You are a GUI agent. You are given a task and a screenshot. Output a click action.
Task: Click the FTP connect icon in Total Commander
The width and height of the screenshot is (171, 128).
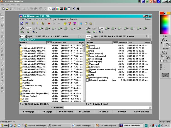coord(70,24)
